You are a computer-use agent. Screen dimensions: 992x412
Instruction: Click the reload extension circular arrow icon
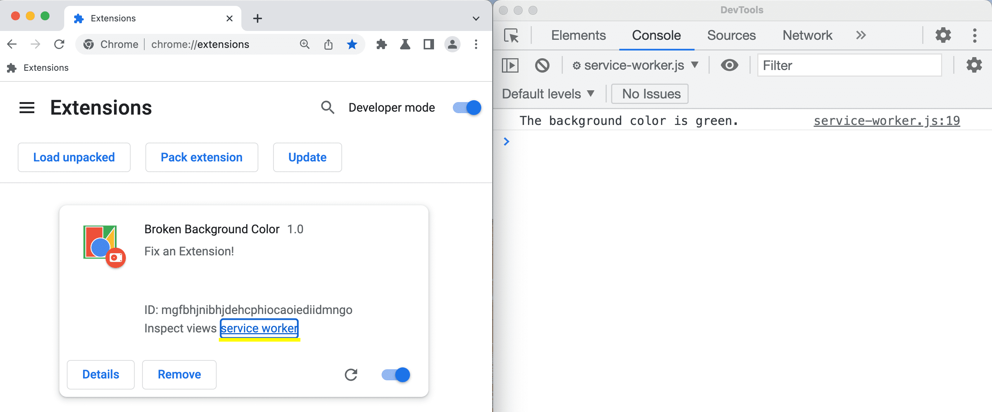tap(352, 374)
